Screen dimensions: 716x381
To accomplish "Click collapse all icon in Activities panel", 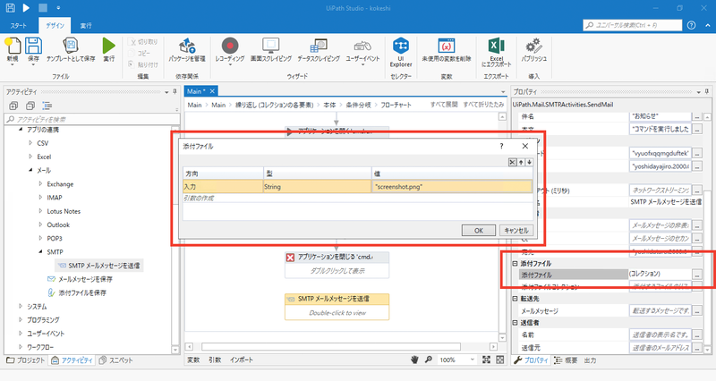I will (30, 106).
